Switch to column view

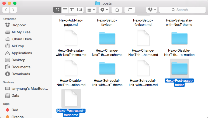(72, 10)
